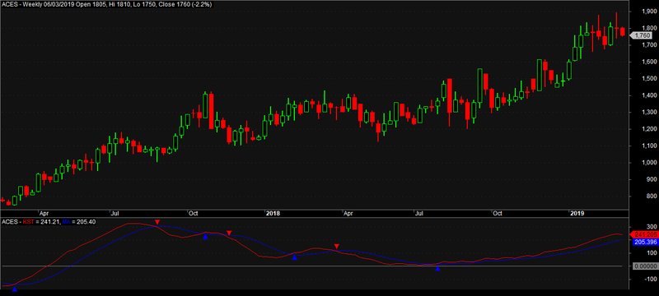Click the Oct label before 2018

tap(194, 214)
